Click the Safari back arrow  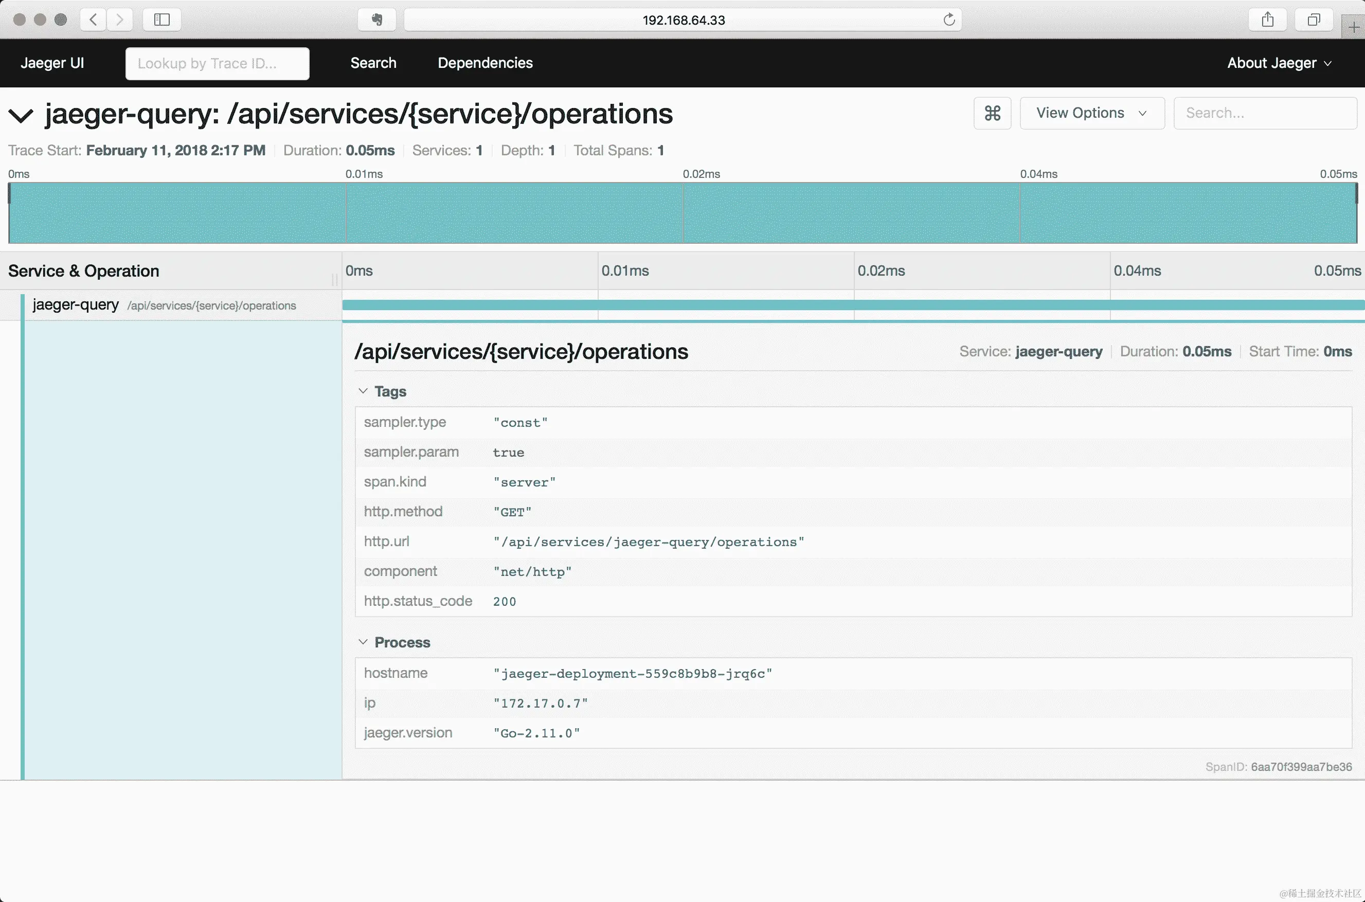pyautogui.click(x=93, y=20)
